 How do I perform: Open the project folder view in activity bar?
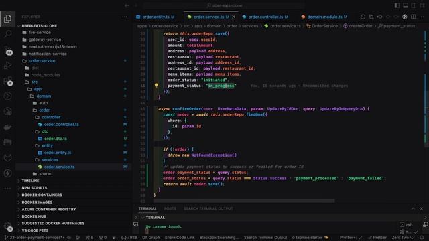coord(7,142)
